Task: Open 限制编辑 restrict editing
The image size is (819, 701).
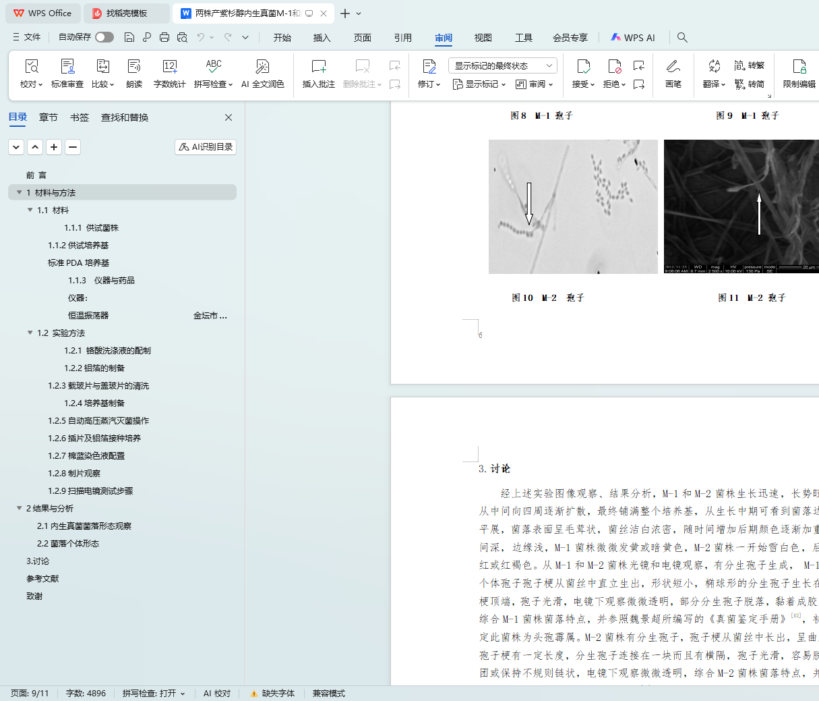Action: point(799,67)
